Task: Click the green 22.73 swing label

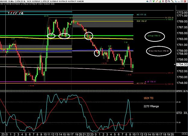Action: coord(46,16)
